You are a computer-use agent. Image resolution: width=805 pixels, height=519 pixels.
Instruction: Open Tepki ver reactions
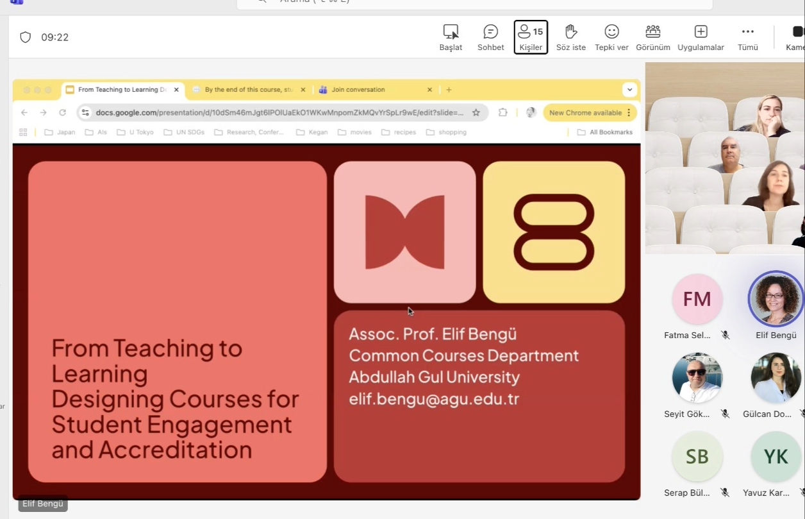611,38
